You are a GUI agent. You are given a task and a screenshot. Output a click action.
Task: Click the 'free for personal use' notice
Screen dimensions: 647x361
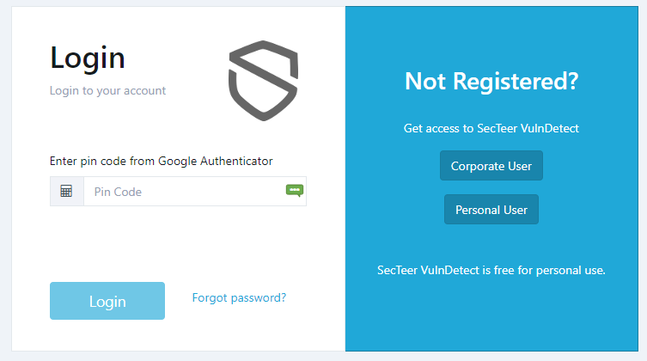click(491, 270)
